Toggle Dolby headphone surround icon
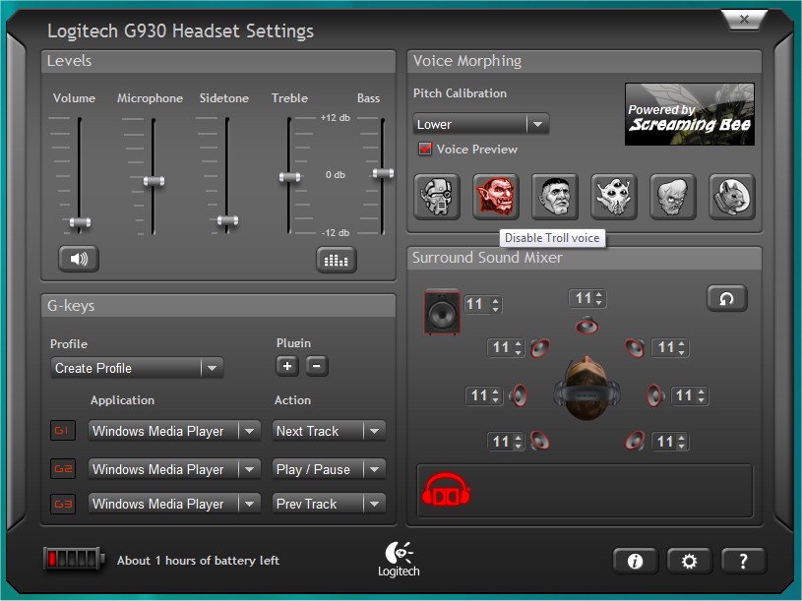The width and height of the screenshot is (802, 601). 446,490
